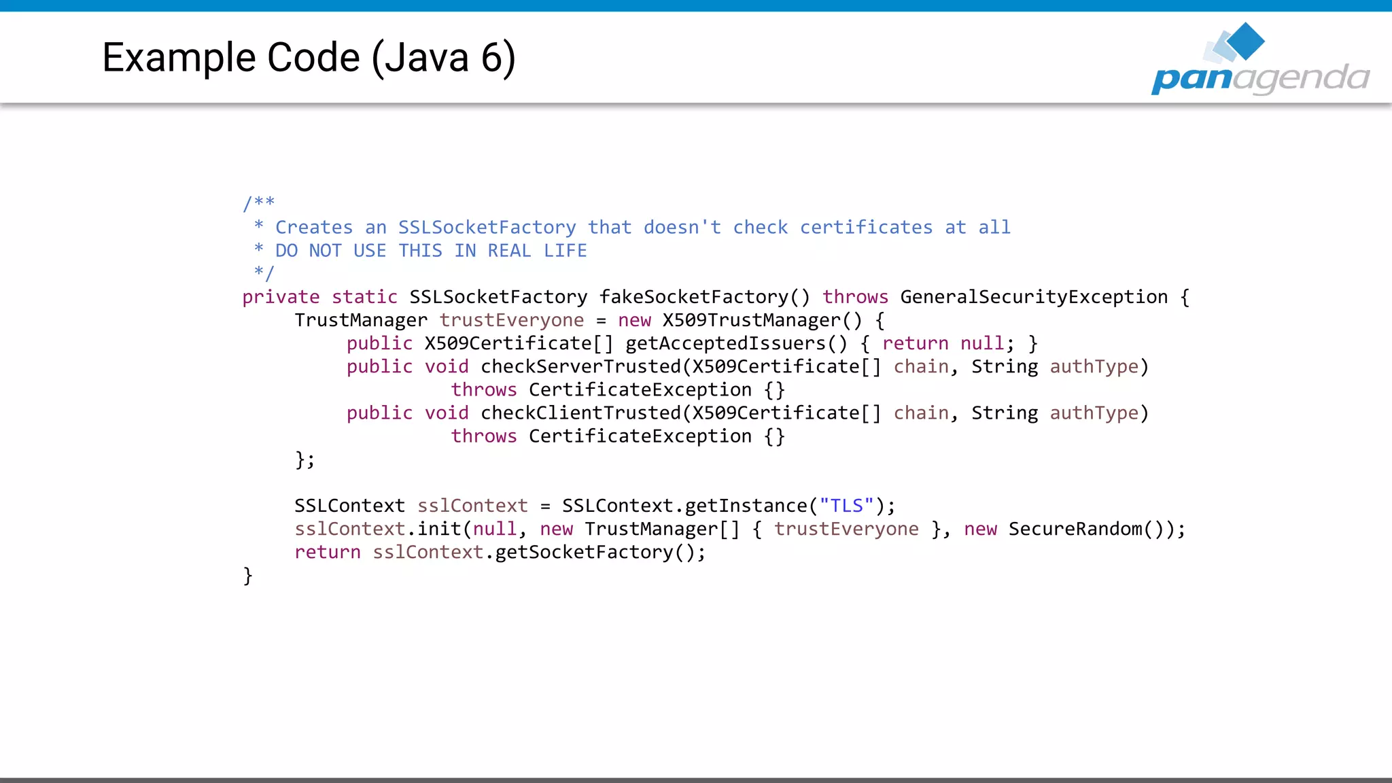
Task: Click the slide title Example Code (Java 6)
Action: click(x=309, y=58)
